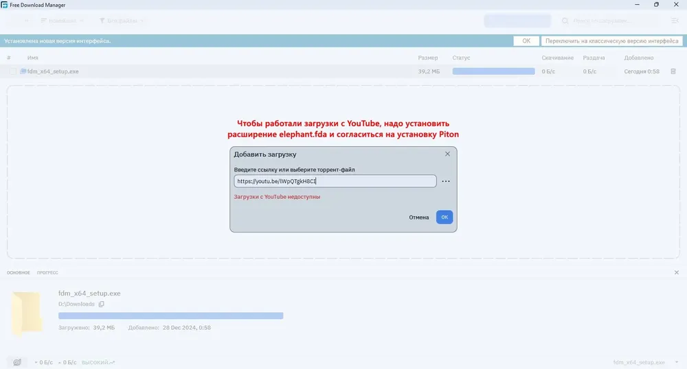Click the status progress bar of fdm_x64_setup.exe

point(493,71)
